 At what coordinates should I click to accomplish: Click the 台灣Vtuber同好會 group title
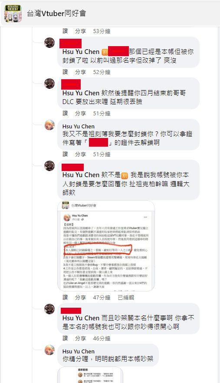click(x=56, y=13)
